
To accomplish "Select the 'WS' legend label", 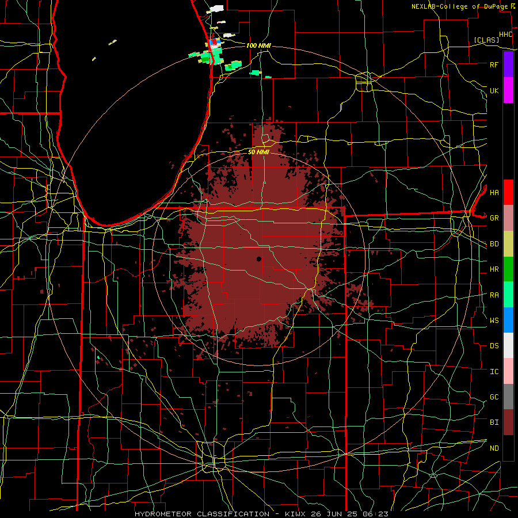I will point(494,320).
